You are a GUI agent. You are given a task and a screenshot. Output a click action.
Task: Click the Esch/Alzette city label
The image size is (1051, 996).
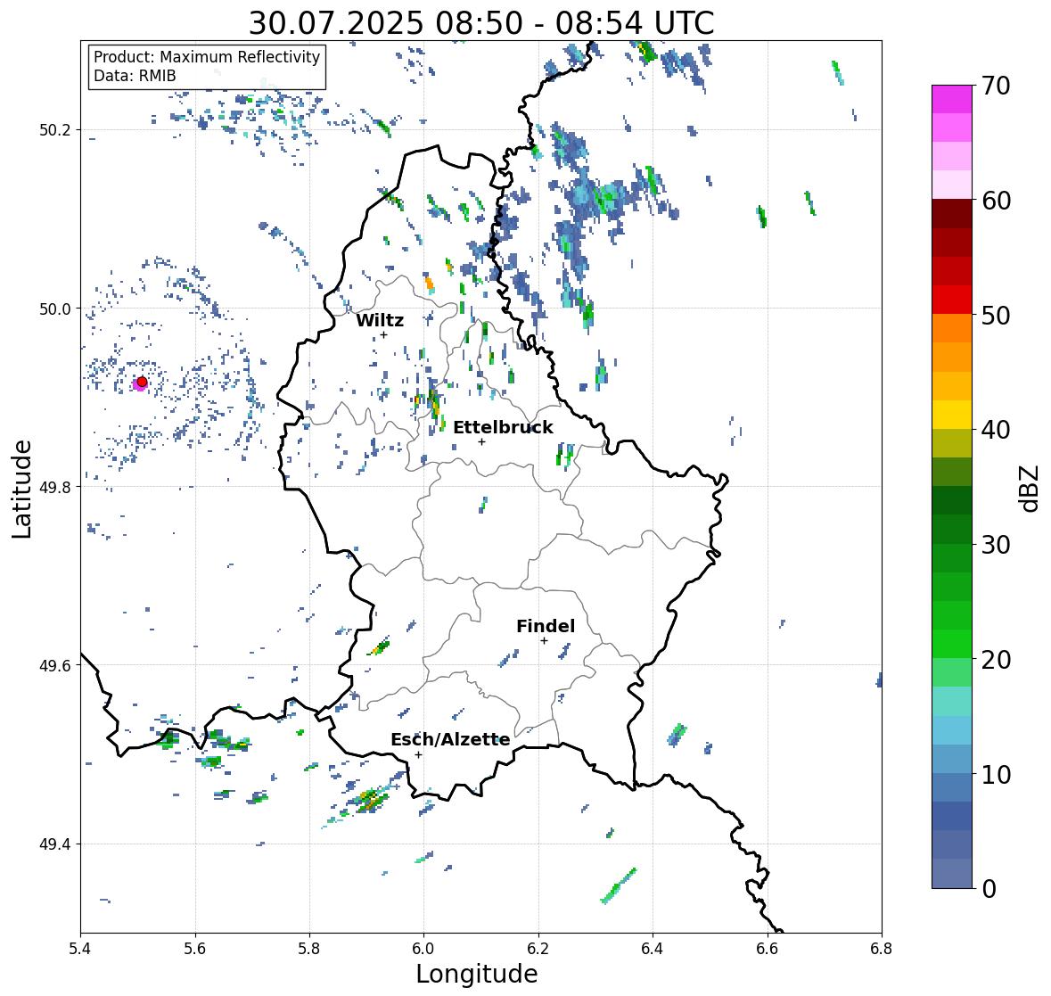(450, 739)
